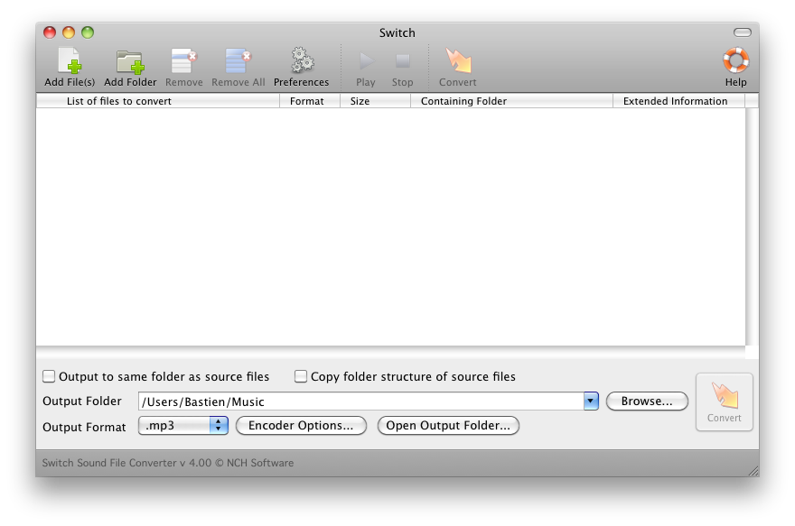The height and width of the screenshot is (526, 795).
Task: Enable Output to same folder as source files
Action: [49, 376]
